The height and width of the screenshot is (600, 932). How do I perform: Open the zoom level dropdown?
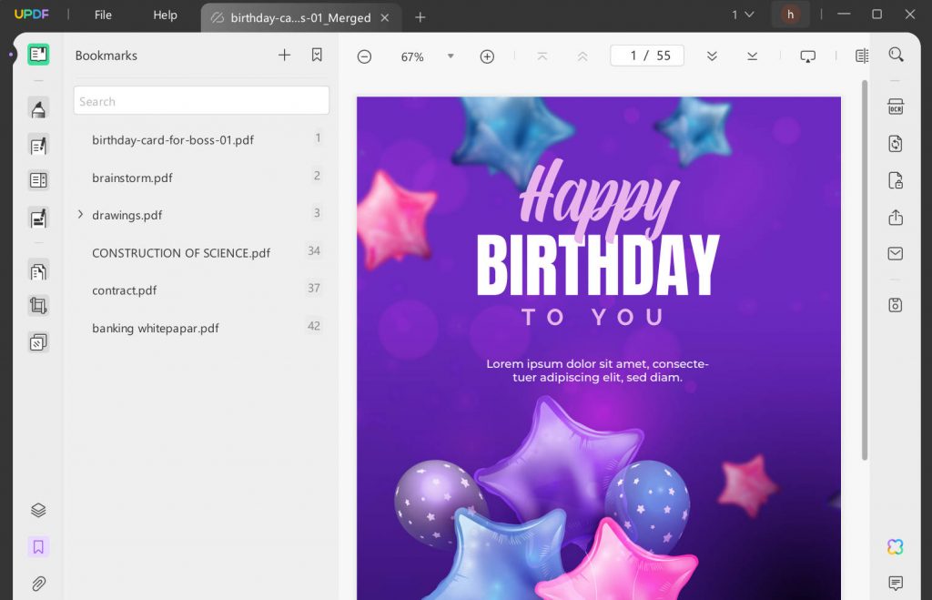[x=450, y=56]
